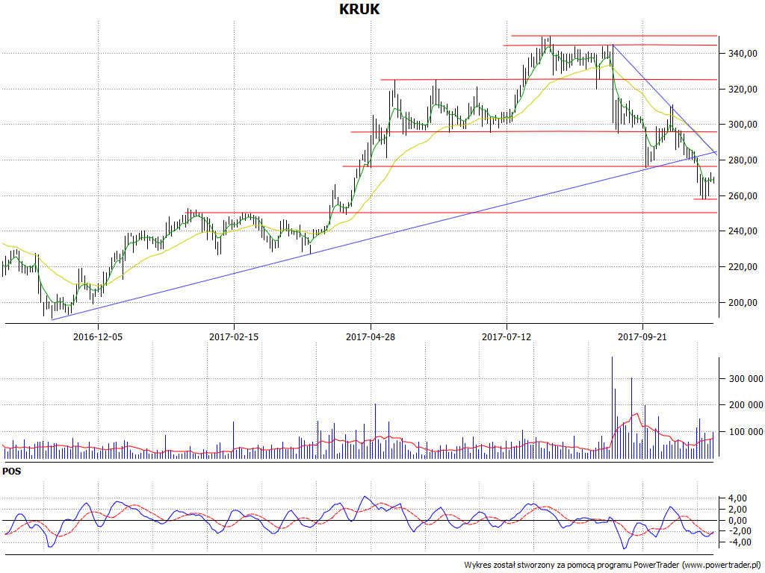This screenshot has width=765, height=573.
Task: Click the -4,00 oscillator axis label
Action: pos(739,542)
